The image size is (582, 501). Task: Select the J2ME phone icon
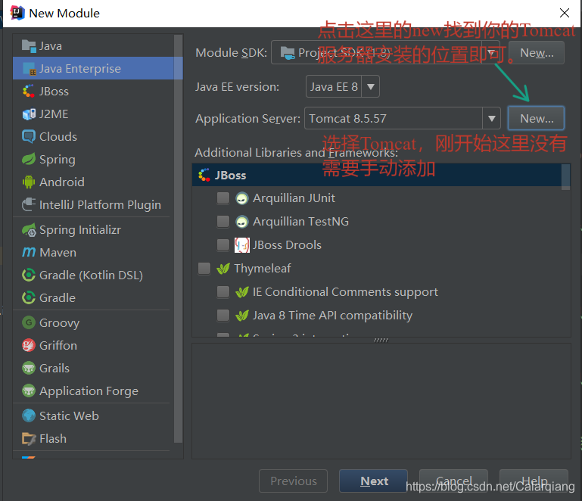(x=29, y=114)
